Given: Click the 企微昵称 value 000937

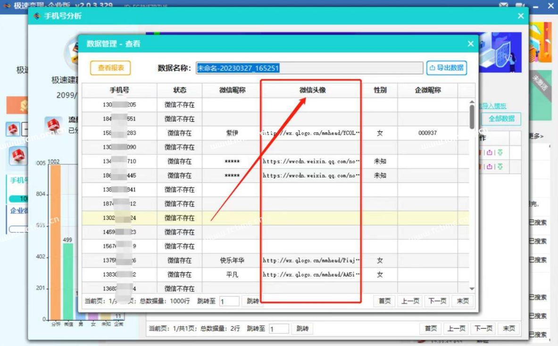Looking at the screenshot, I should point(427,133).
